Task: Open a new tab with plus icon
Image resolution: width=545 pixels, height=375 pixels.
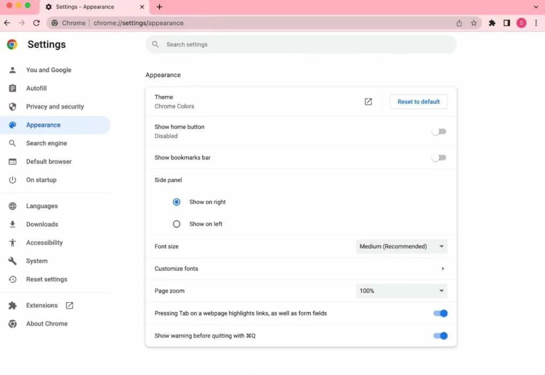Action: point(159,7)
